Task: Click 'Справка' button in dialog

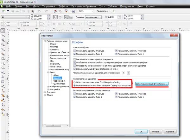Action: click(170, 131)
